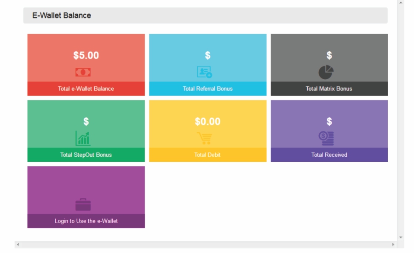Screen dimensions: 414x253
Task: Click the stacked coins icon
Action: (x=326, y=138)
